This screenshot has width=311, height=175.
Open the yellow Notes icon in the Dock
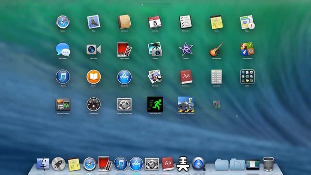tap(74, 164)
